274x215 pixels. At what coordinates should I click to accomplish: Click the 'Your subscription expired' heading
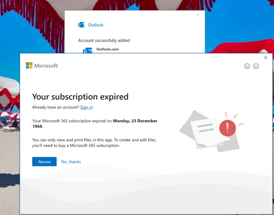click(x=80, y=97)
